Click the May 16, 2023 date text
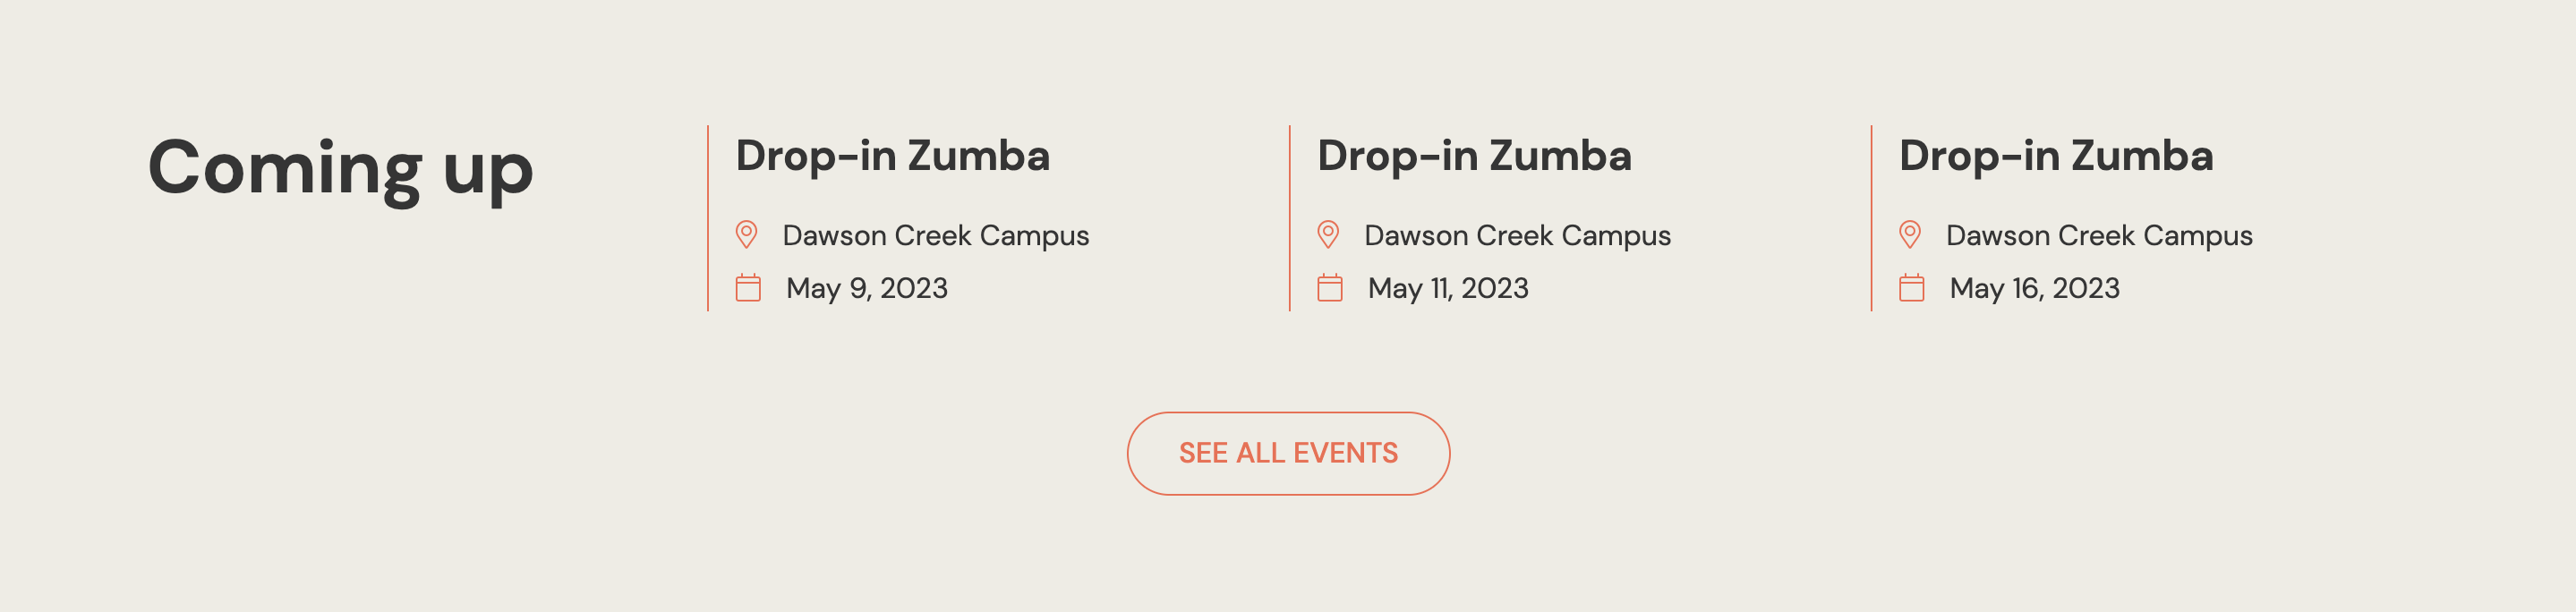This screenshot has width=2576, height=612. 2035,289
